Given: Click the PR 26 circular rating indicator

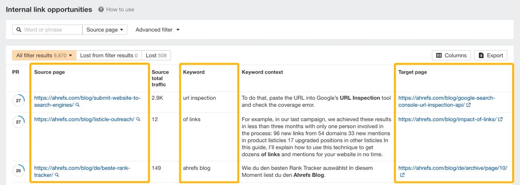Looking at the screenshot, I should pos(18,170).
